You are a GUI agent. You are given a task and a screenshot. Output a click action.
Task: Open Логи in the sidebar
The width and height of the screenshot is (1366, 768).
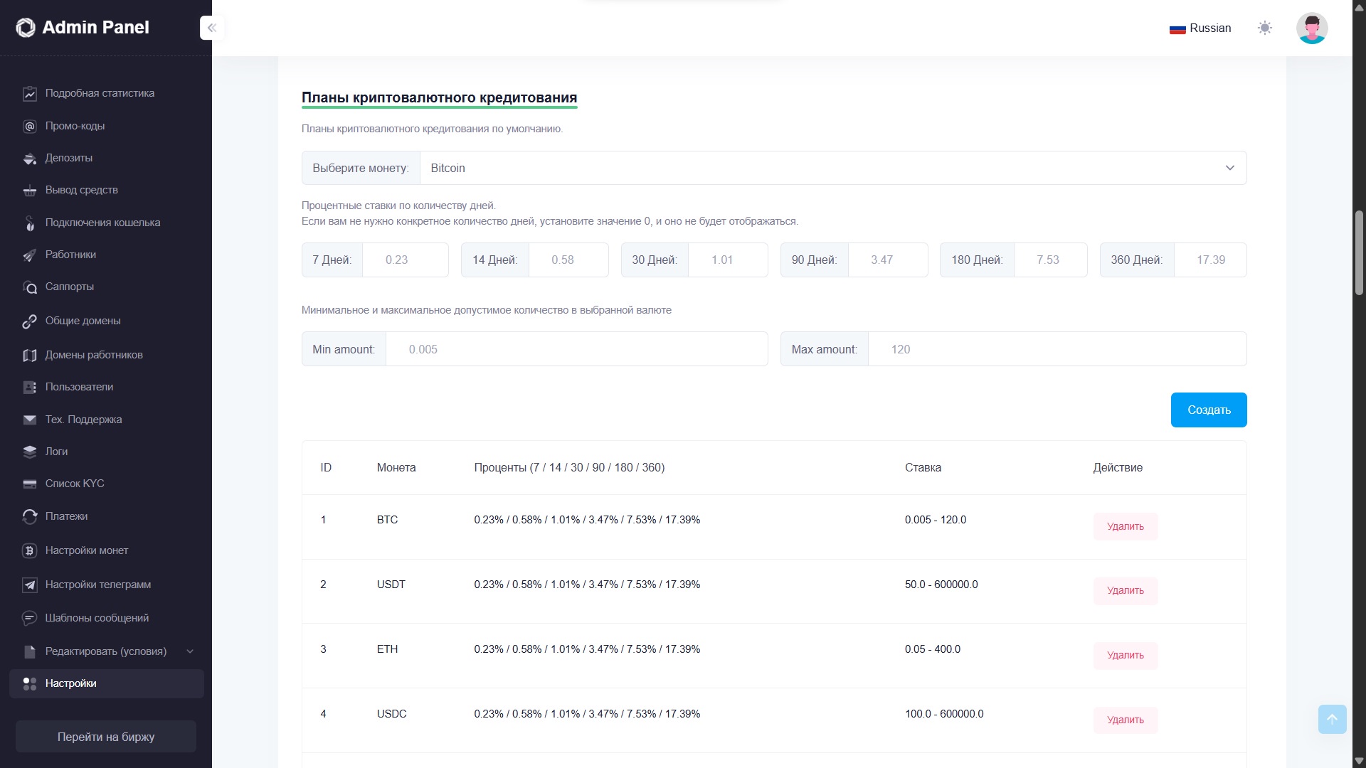tap(56, 452)
